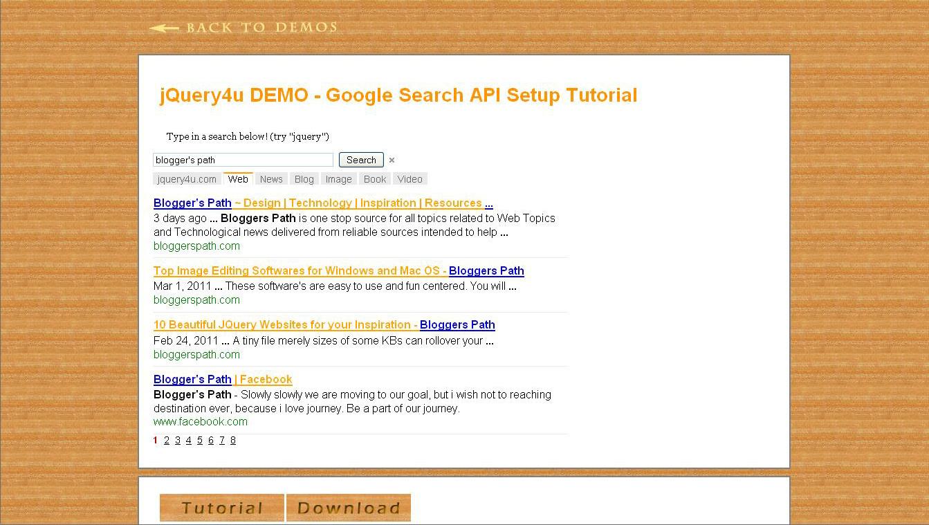Go to results page 2
Viewport: 929px width, 525px height.
(x=167, y=441)
